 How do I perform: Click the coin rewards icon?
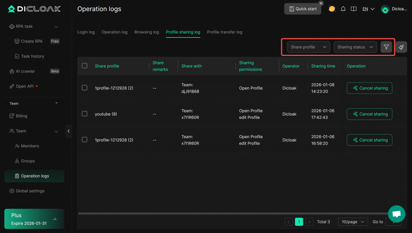[332, 9]
